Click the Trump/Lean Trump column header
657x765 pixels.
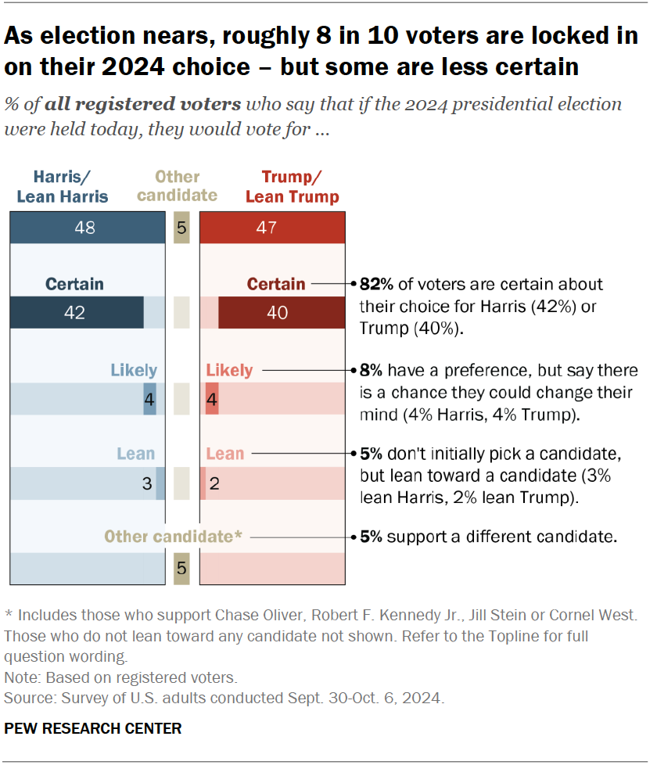tap(292, 186)
